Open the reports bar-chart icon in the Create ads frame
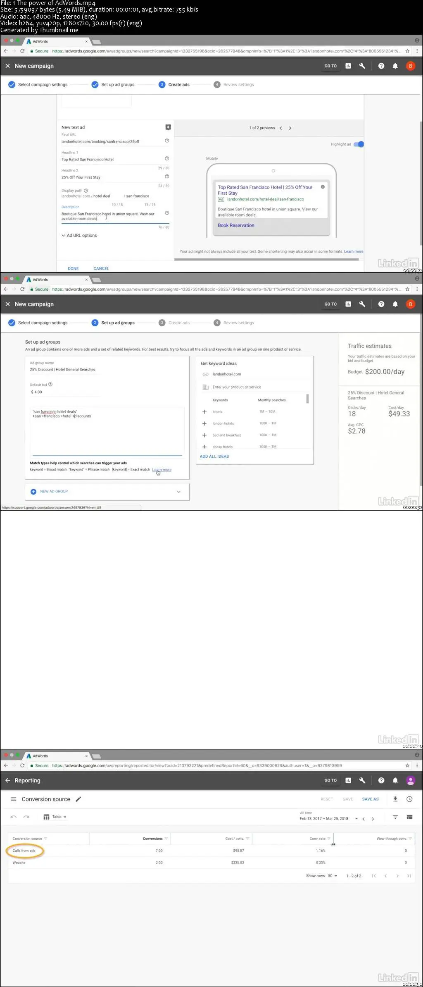The height and width of the screenshot is (987, 423). click(x=348, y=66)
